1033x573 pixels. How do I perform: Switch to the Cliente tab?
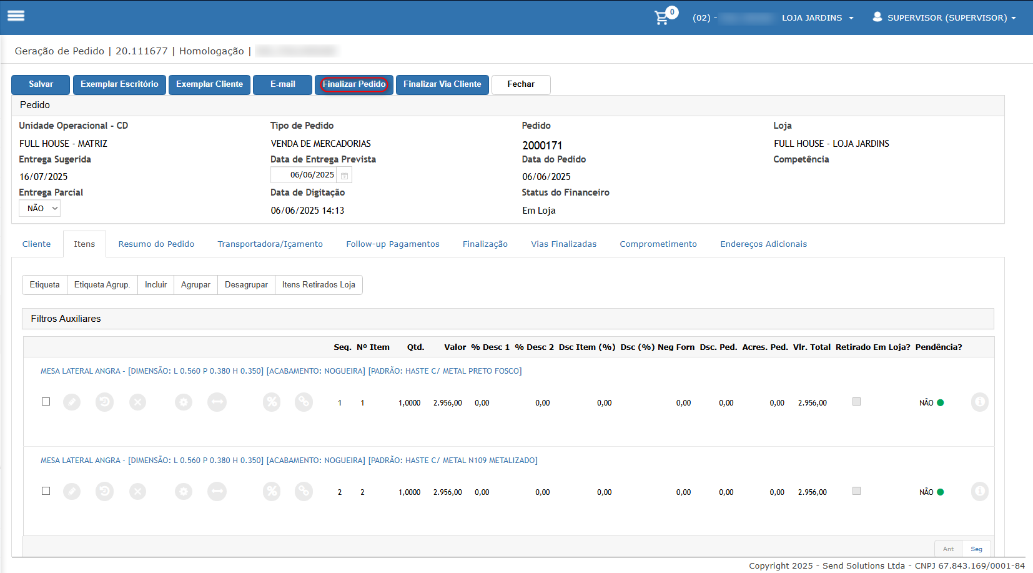tap(36, 244)
